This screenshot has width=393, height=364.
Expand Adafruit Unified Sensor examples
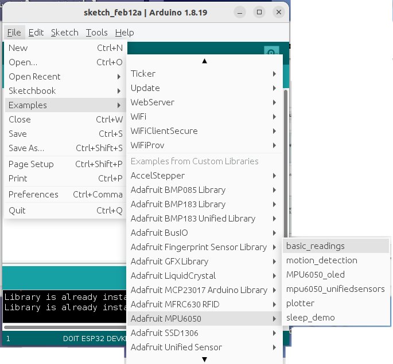(204, 347)
